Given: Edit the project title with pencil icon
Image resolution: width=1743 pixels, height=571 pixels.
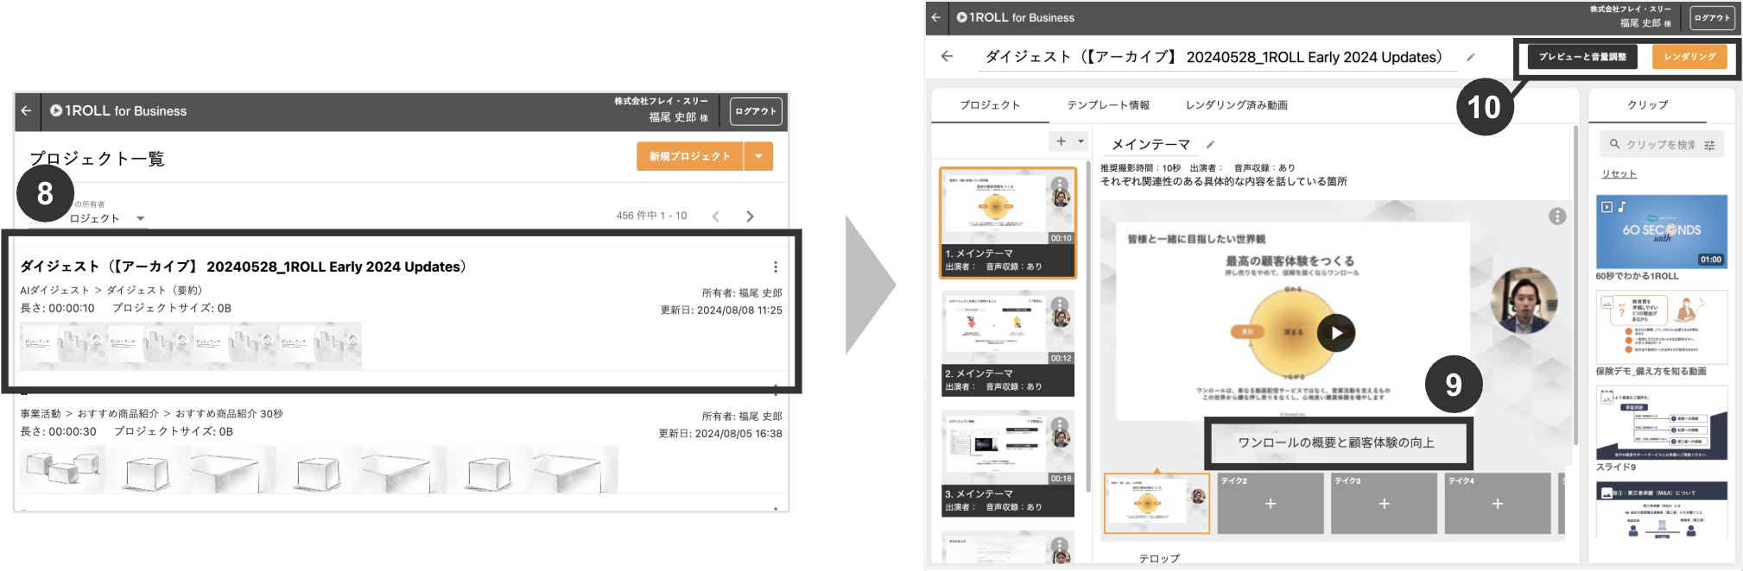Looking at the screenshot, I should pos(1471,57).
